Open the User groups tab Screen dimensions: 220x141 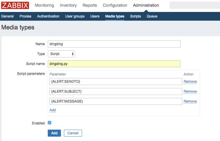click(x=75, y=16)
